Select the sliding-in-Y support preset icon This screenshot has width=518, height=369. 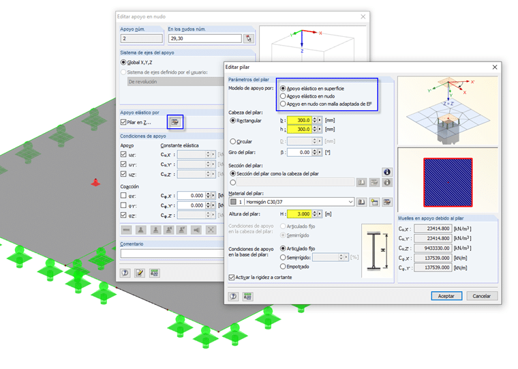point(182,230)
